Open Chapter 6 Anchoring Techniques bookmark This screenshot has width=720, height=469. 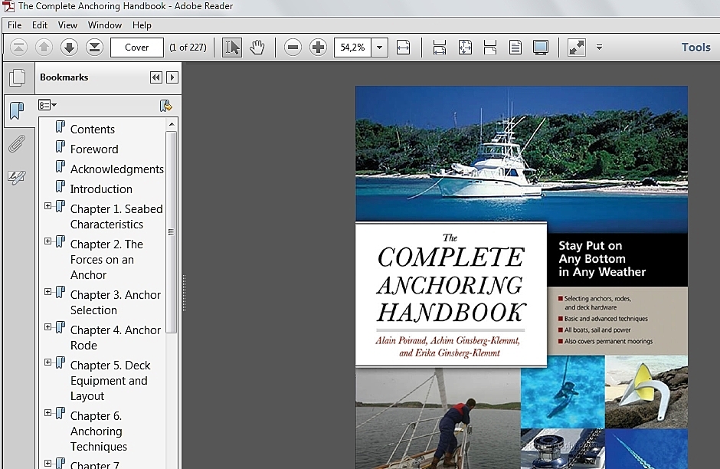98,431
